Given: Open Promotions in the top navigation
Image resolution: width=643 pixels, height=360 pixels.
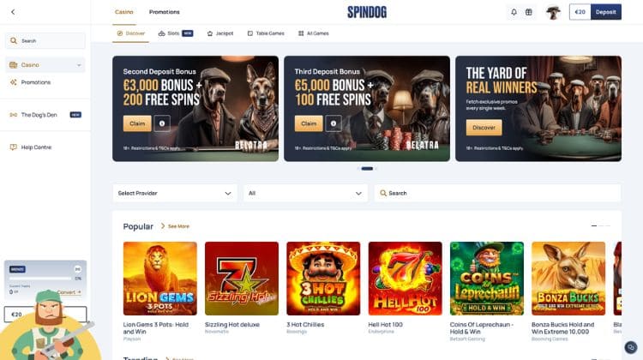Looking at the screenshot, I should click(x=165, y=12).
